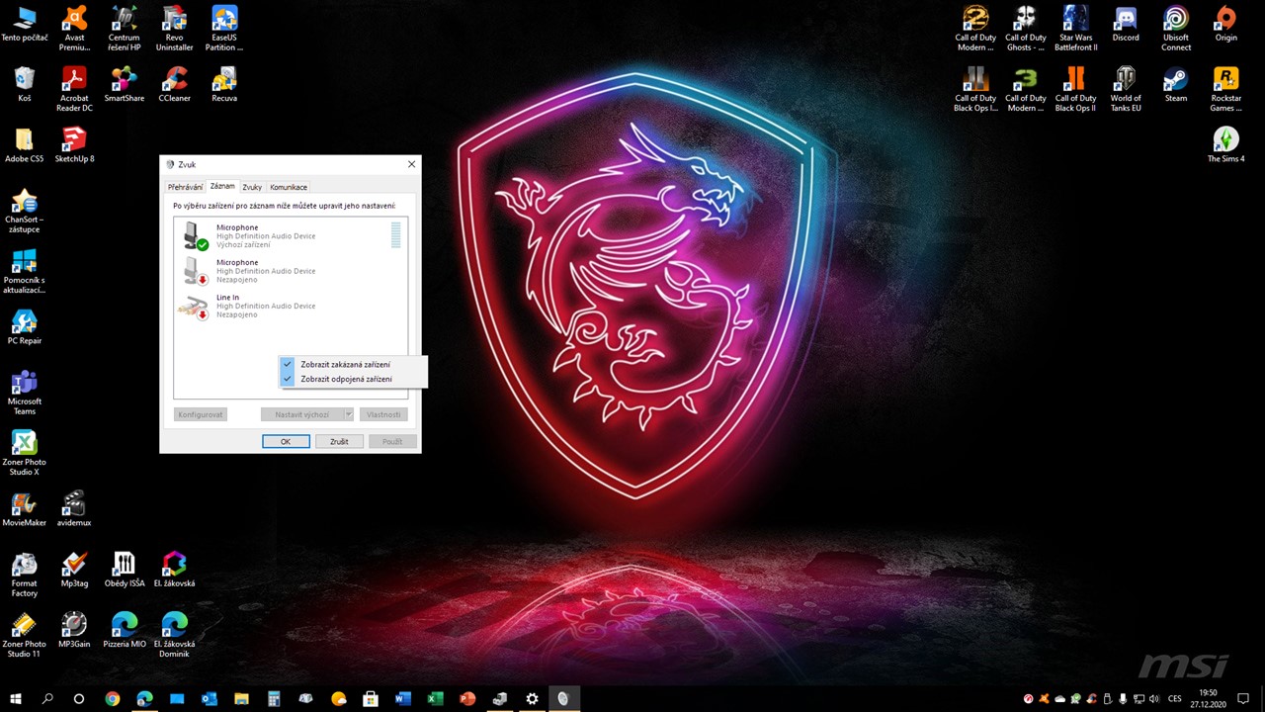Open Google Chrome from taskbar

[x=113, y=698]
